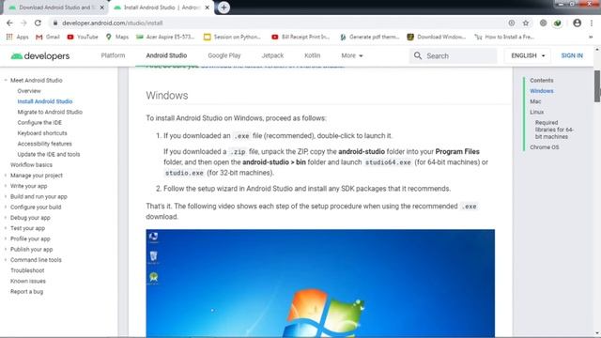Expand the Debug your app section
601x338 pixels.
pyautogui.click(x=6, y=218)
